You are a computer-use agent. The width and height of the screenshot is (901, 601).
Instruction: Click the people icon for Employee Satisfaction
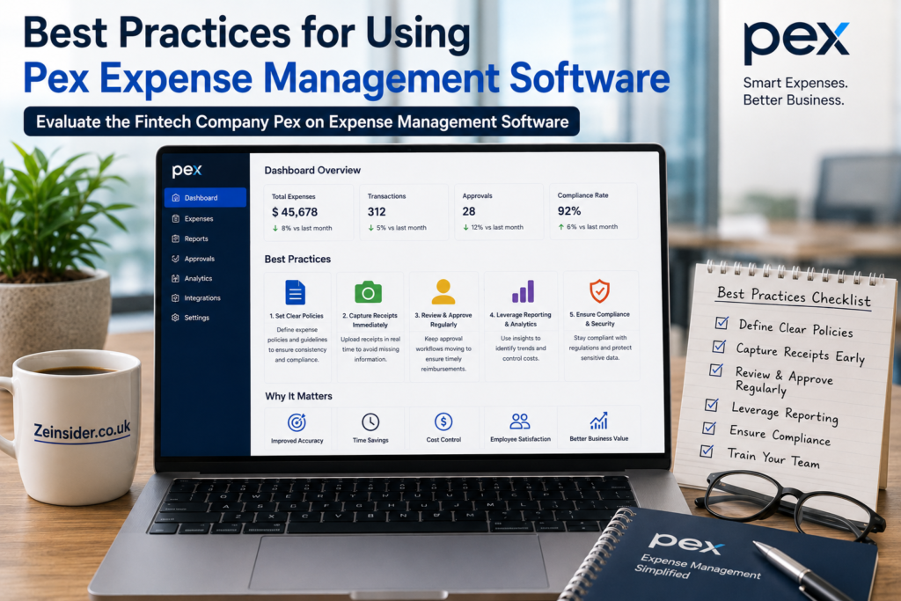point(520,421)
